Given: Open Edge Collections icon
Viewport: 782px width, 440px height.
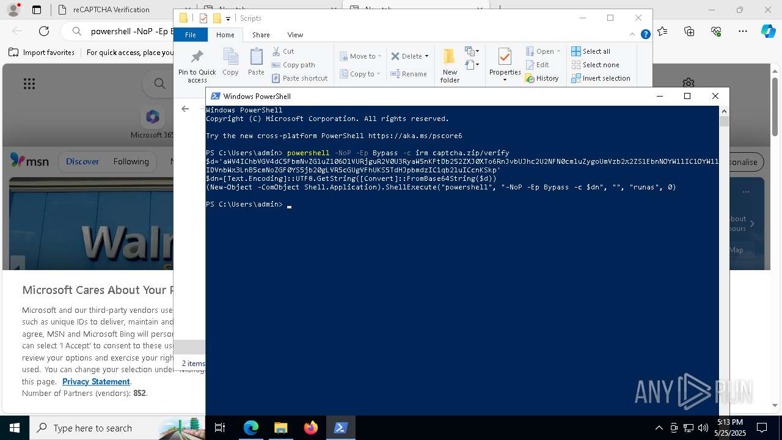Looking at the screenshot, I should click(690, 31).
